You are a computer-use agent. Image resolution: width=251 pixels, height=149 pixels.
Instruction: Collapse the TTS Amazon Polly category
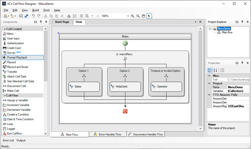coord(209,95)
